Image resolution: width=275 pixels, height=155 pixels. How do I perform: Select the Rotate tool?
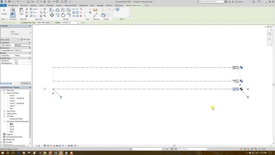point(63,15)
